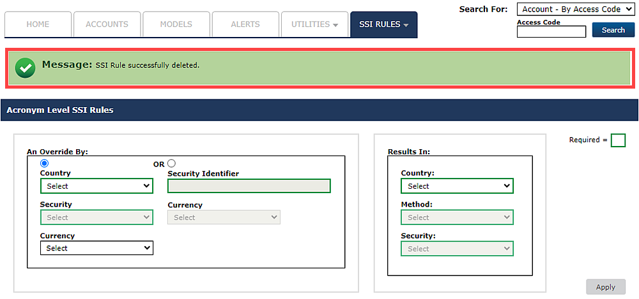This screenshot has width=639, height=299.
Task: Open the Search For account type dropdown
Action: point(575,10)
